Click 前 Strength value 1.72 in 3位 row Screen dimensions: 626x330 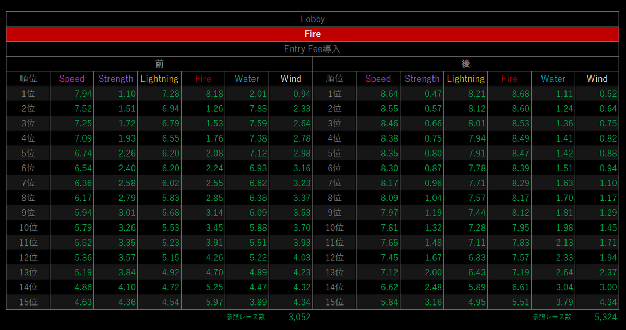[x=126, y=123]
